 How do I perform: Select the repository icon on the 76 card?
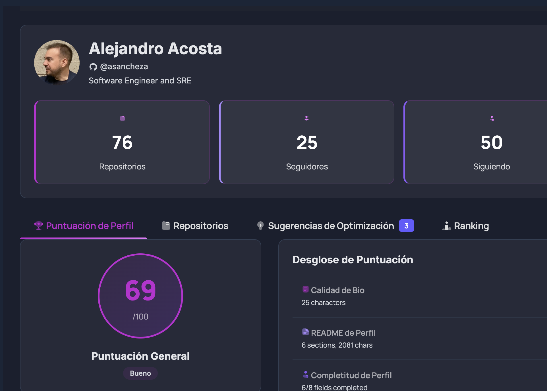(122, 118)
